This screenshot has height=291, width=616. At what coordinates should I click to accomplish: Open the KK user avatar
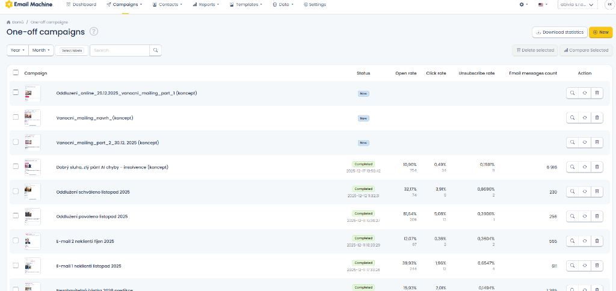tap(609, 4)
